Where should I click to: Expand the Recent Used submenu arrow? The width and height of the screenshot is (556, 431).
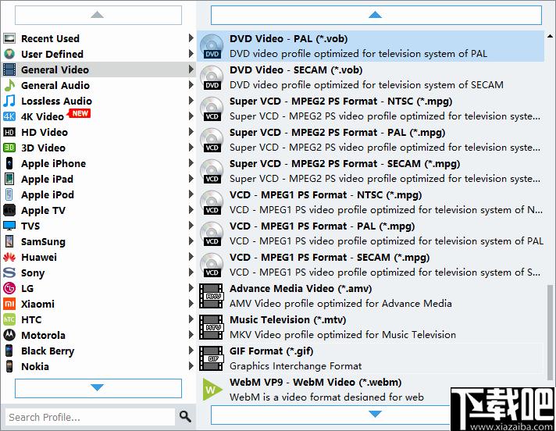191,38
